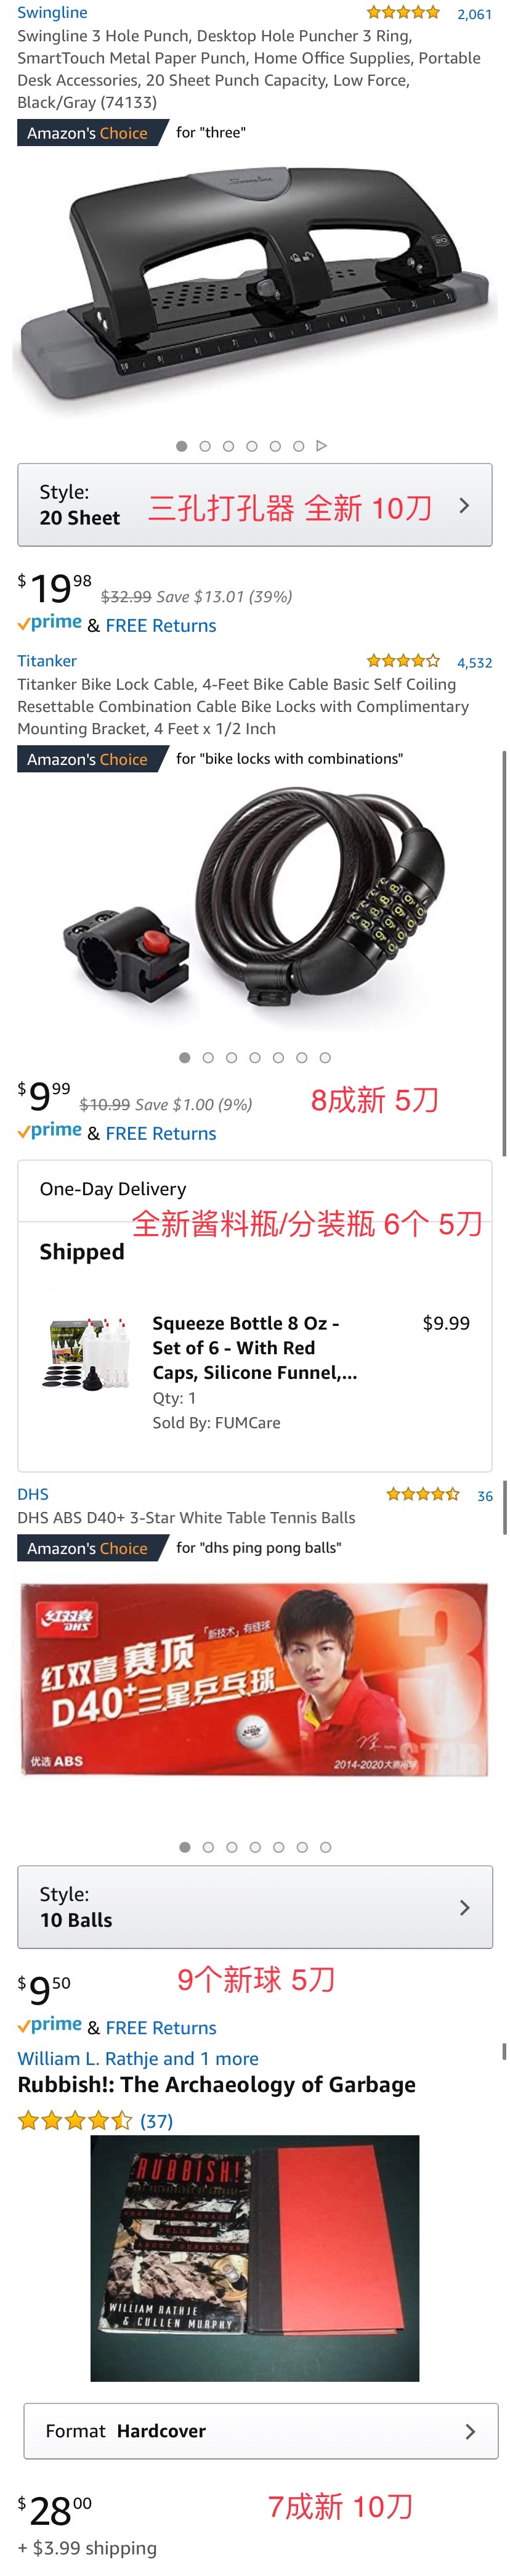Viewport: 510px width, 2576px height.
Task: Click the DHS table tennis balls star rating
Action: click(x=422, y=1495)
